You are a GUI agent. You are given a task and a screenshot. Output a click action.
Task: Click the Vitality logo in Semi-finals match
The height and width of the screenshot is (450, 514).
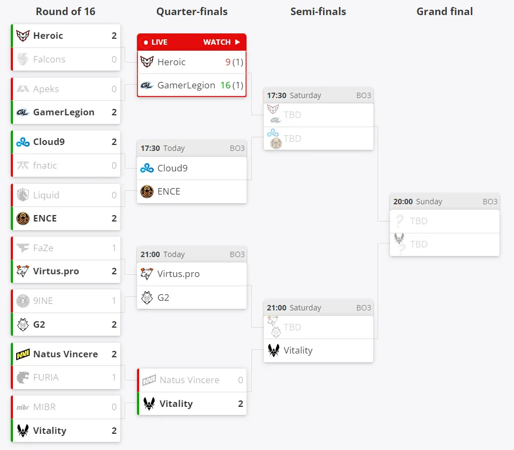point(273,350)
